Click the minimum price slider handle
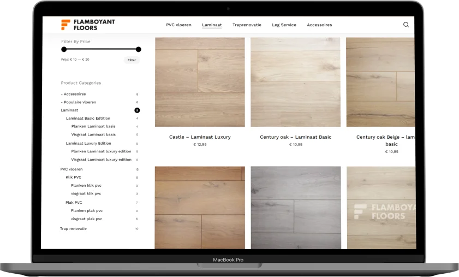The height and width of the screenshot is (277, 459). pyautogui.click(x=64, y=49)
